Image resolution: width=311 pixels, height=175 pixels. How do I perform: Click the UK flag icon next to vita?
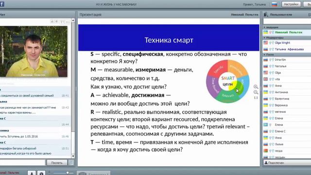point(266,79)
